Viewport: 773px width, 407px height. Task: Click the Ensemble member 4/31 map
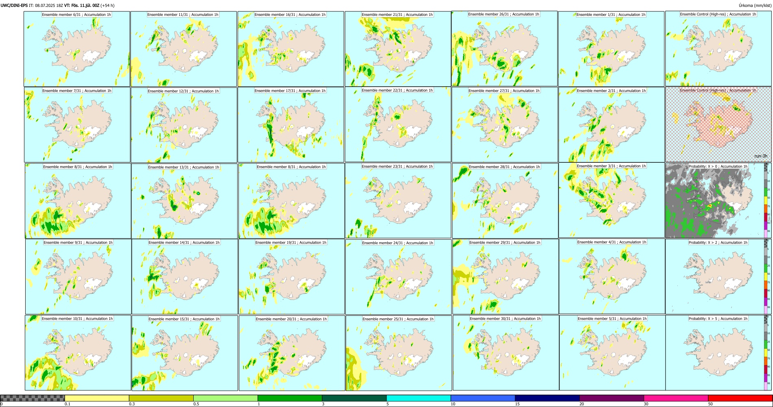coord(612,276)
